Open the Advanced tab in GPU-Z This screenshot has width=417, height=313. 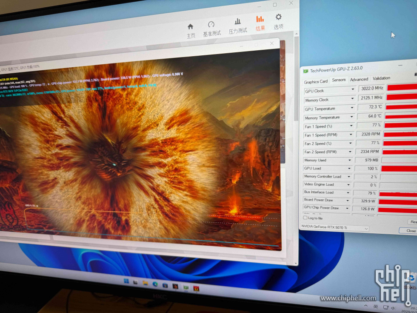tap(359, 79)
